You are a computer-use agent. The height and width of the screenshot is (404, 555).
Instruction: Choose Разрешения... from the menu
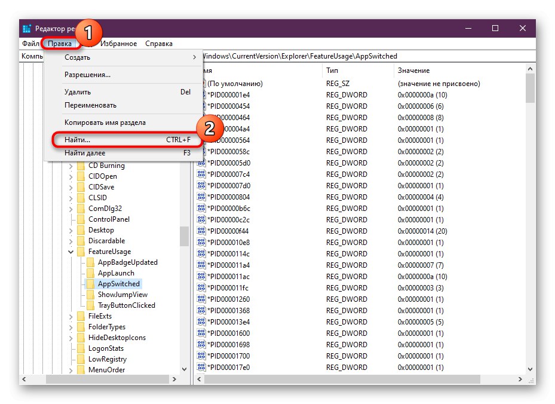pos(123,75)
